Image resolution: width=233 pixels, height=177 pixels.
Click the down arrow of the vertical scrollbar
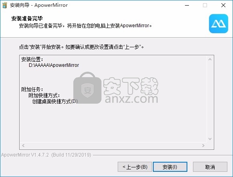[210, 139]
